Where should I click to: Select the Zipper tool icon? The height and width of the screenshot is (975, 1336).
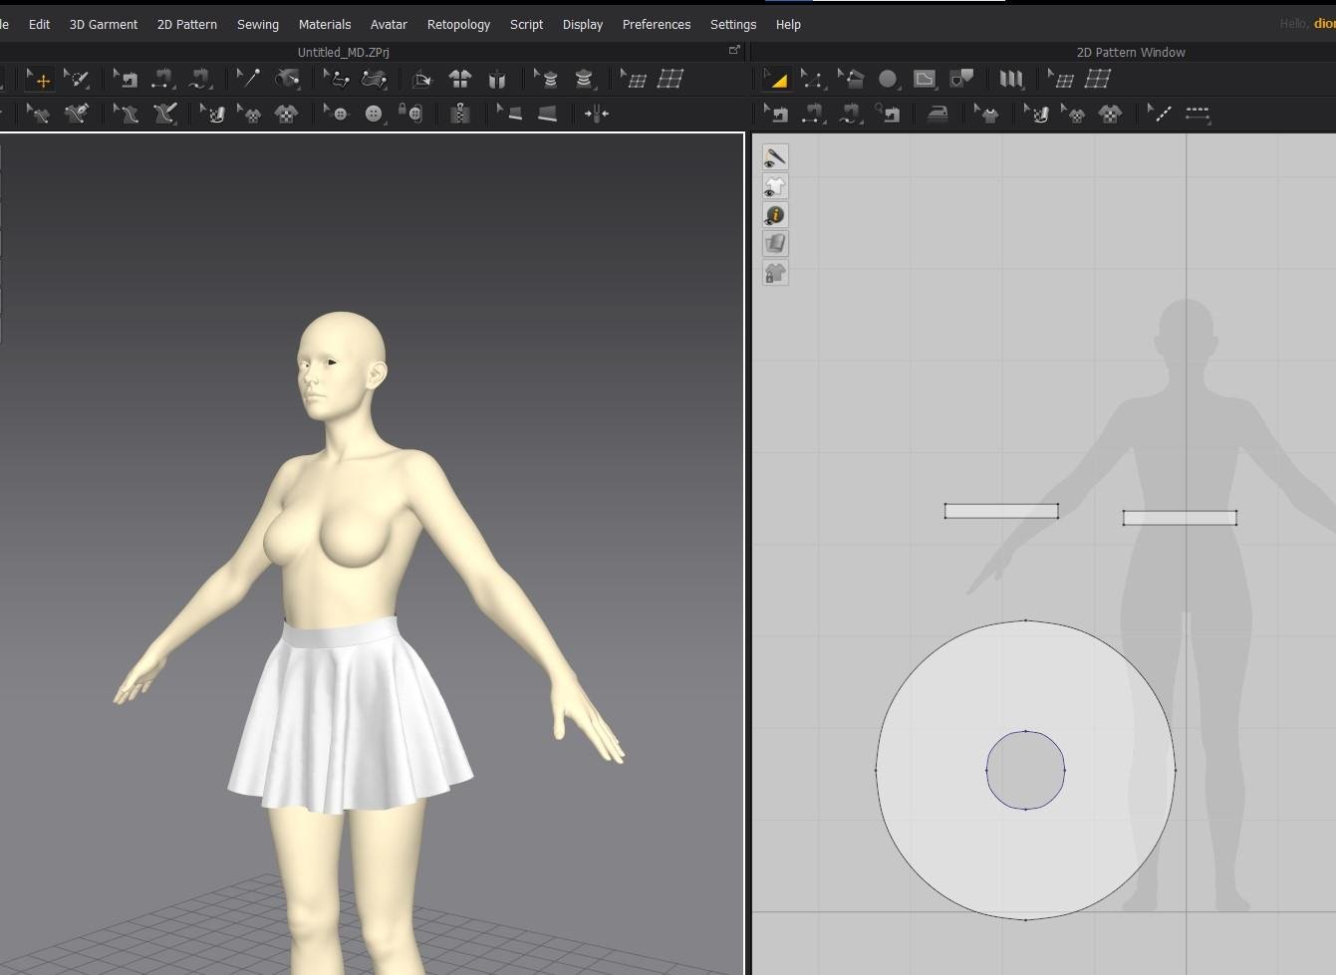tap(459, 115)
